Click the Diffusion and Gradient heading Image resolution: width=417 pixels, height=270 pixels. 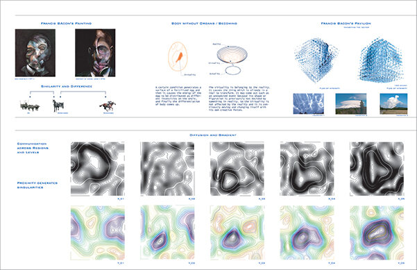tap(213, 135)
